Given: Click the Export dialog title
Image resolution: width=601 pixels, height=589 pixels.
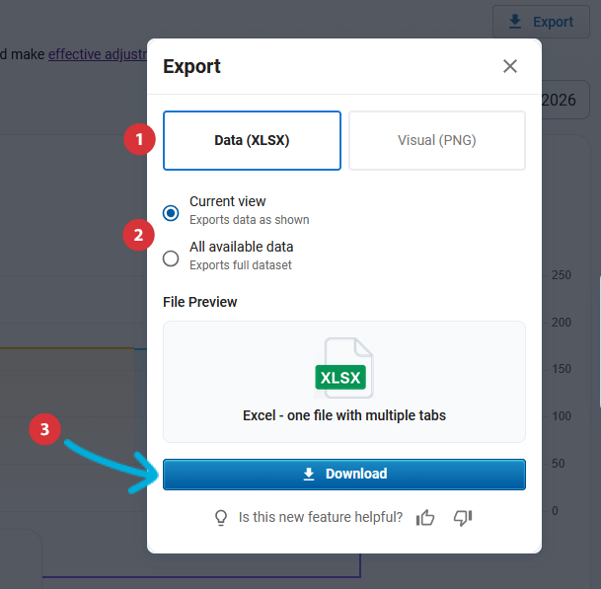Looking at the screenshot, I should tap(191, 67).
